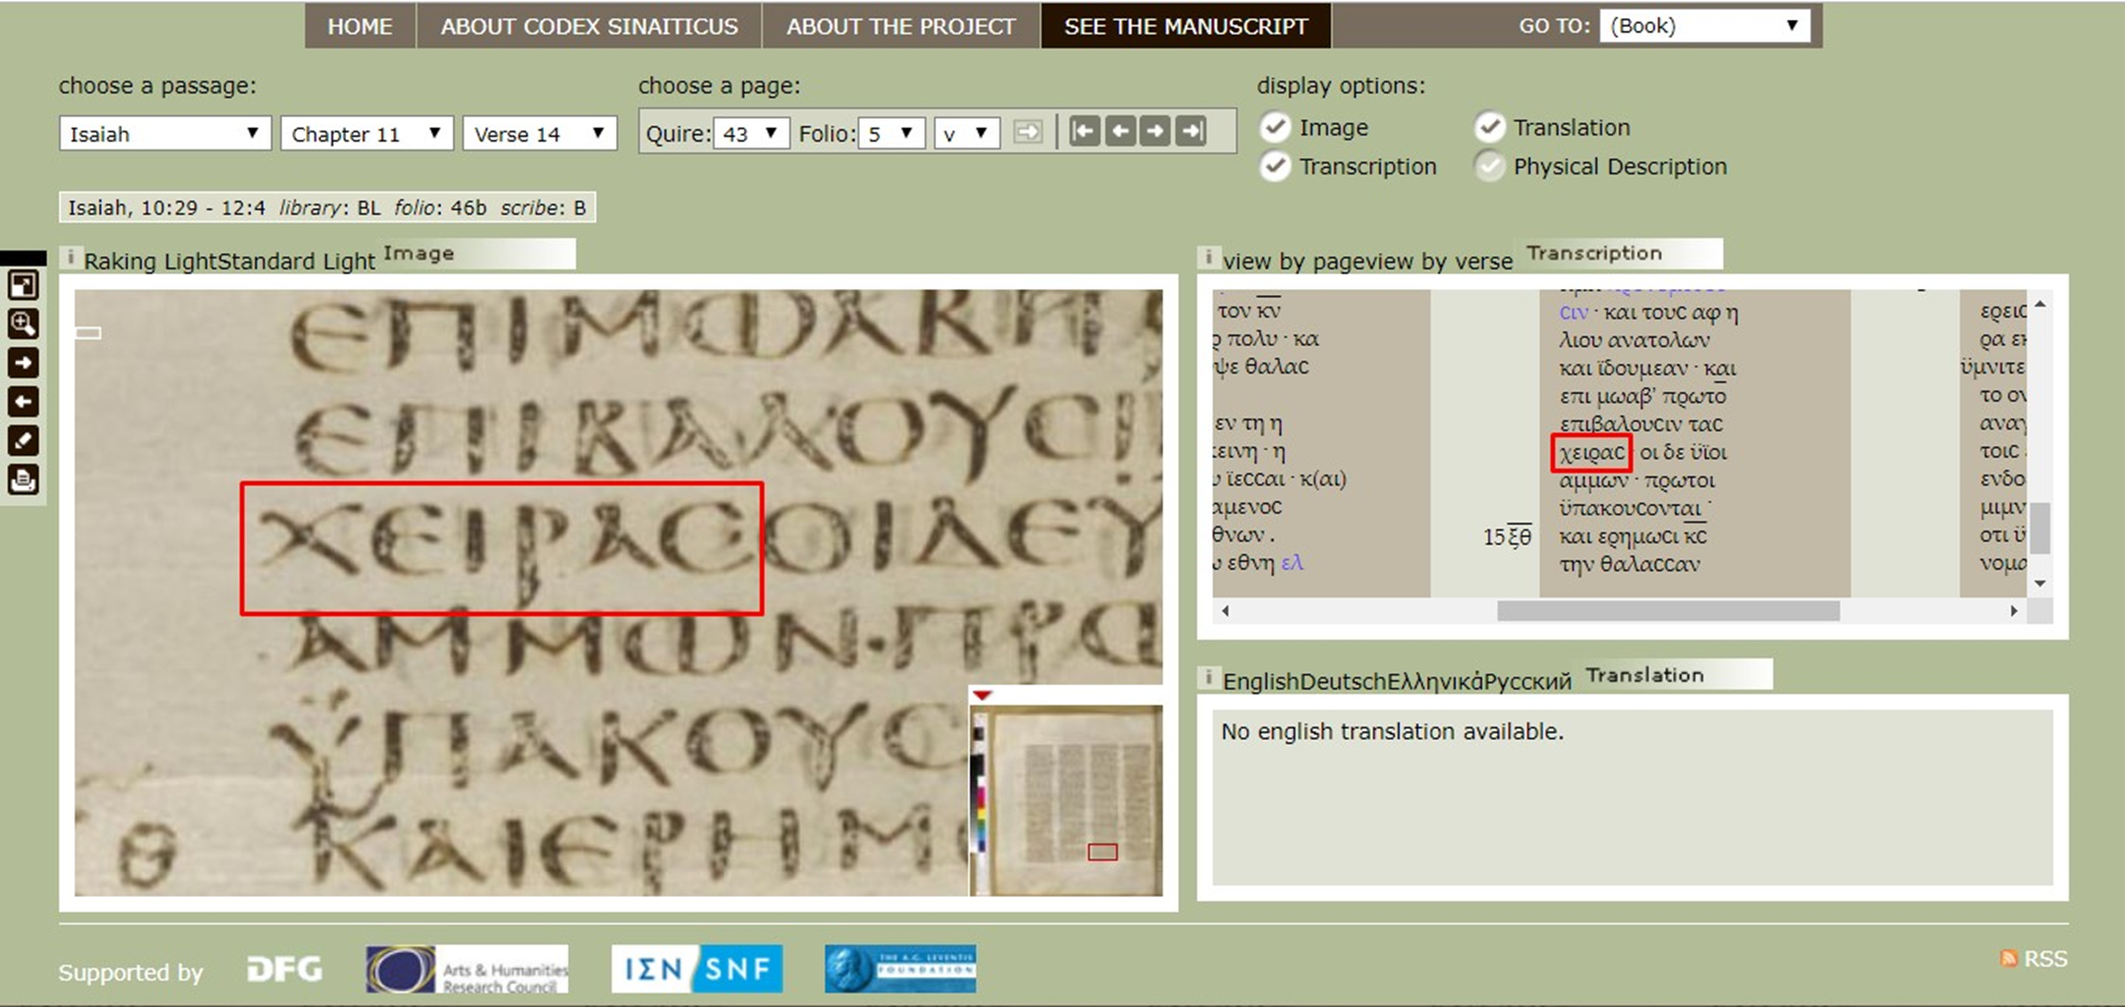Open the Folio 5 dropdown

point(893,134)
